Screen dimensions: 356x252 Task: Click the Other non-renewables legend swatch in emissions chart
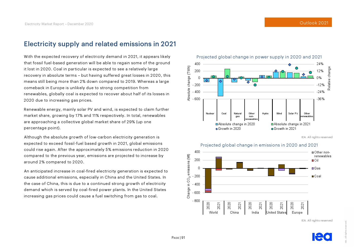pos(313,152)
